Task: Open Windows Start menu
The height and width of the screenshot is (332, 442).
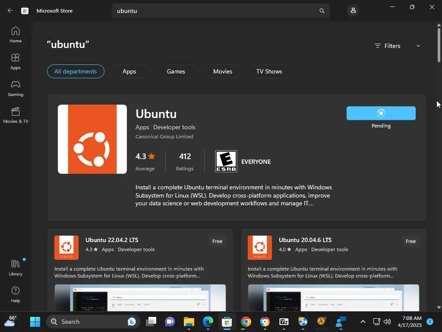Action: coord(35,322)
